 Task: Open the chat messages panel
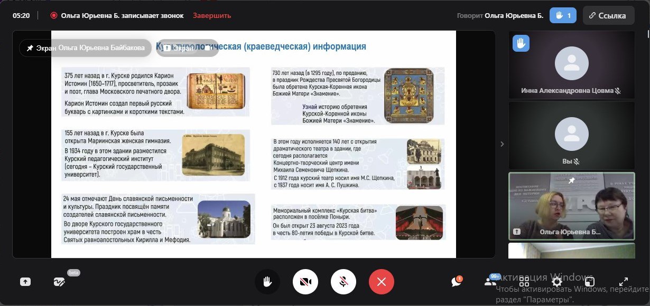(457, 282)
